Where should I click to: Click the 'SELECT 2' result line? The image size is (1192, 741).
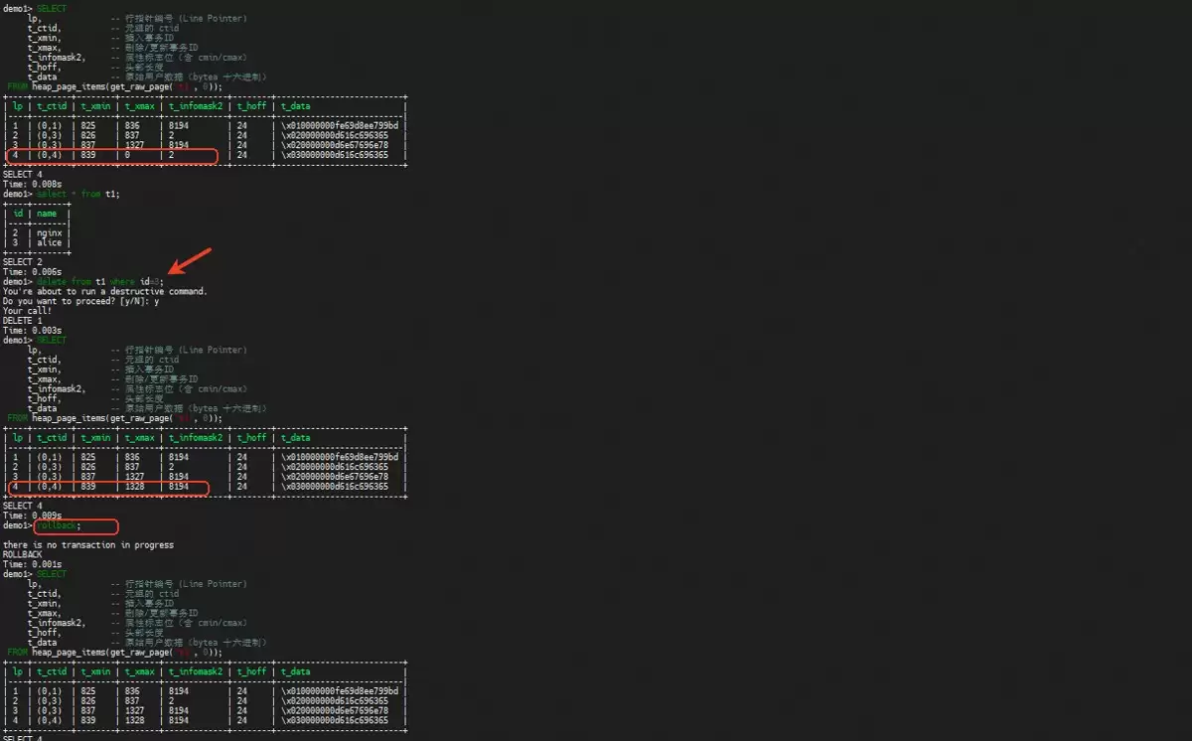[x=23, y=262]
